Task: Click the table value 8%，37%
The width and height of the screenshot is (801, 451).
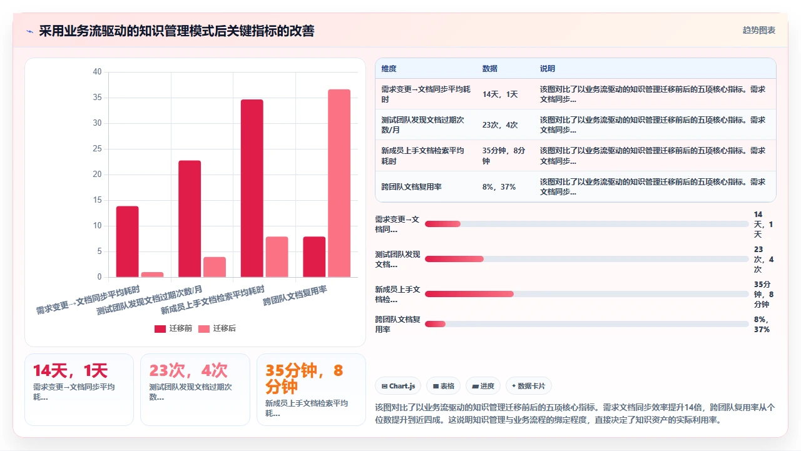Action: [x=499, y=187]
